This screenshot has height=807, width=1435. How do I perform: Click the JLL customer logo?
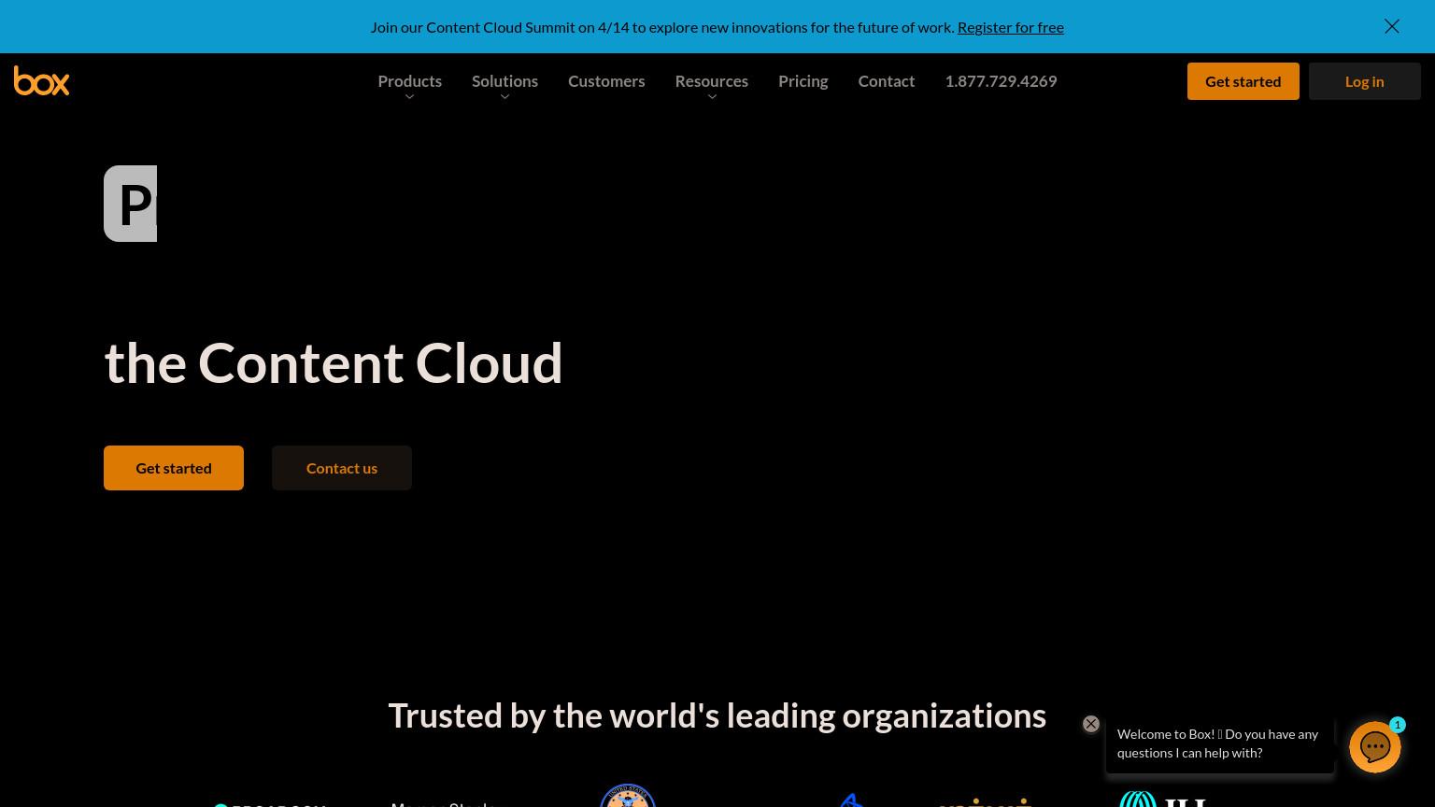tap(1163, 799)
